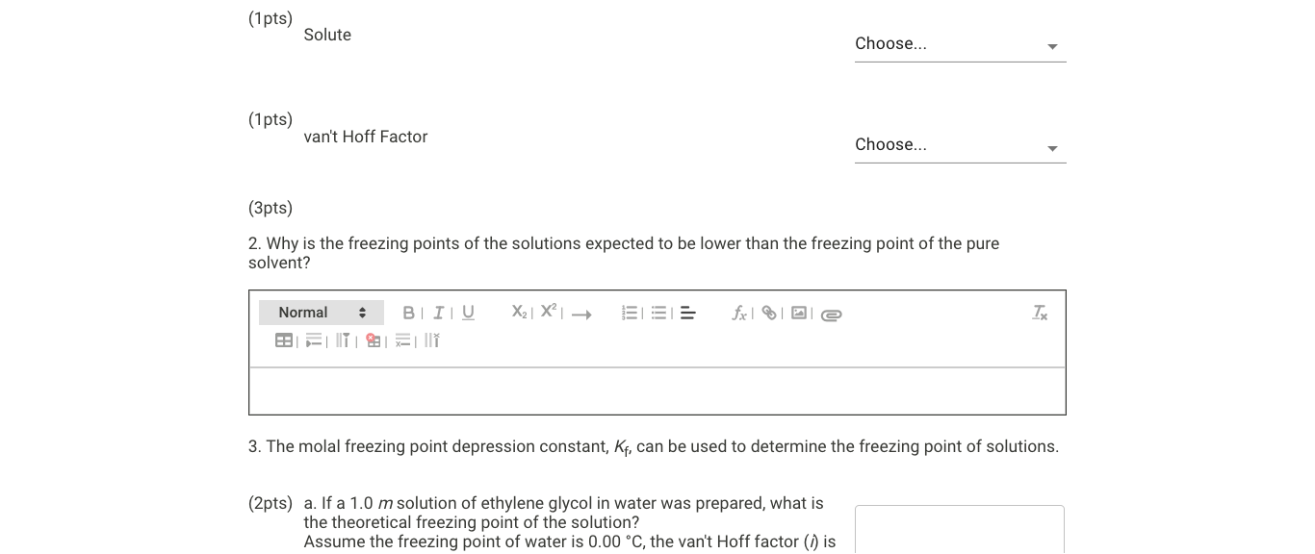The image size is (1315, 554).
Task: Start a numbered list
Action: coord(630,313)
